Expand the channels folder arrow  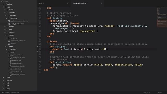pos(5,13)
